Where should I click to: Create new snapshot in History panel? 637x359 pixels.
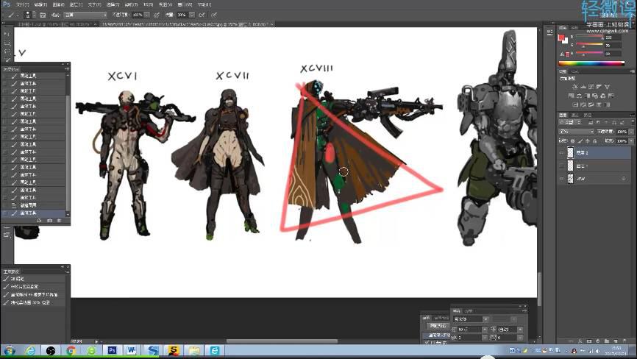49,221
